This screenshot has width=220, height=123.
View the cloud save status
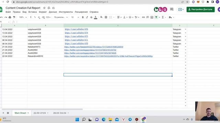coord(54,8)
